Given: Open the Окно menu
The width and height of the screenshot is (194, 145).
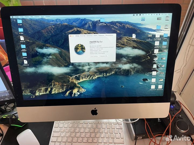Looking at the screenshot, I should [42, 16].
